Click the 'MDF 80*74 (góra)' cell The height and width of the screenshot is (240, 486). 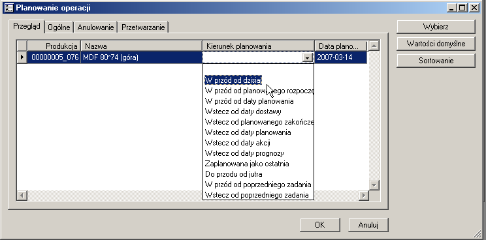coord(141,57)
